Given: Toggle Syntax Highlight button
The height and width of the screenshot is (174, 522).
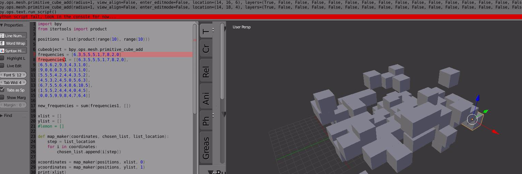Looking at the screenshot, I should (x=13, y=51).
